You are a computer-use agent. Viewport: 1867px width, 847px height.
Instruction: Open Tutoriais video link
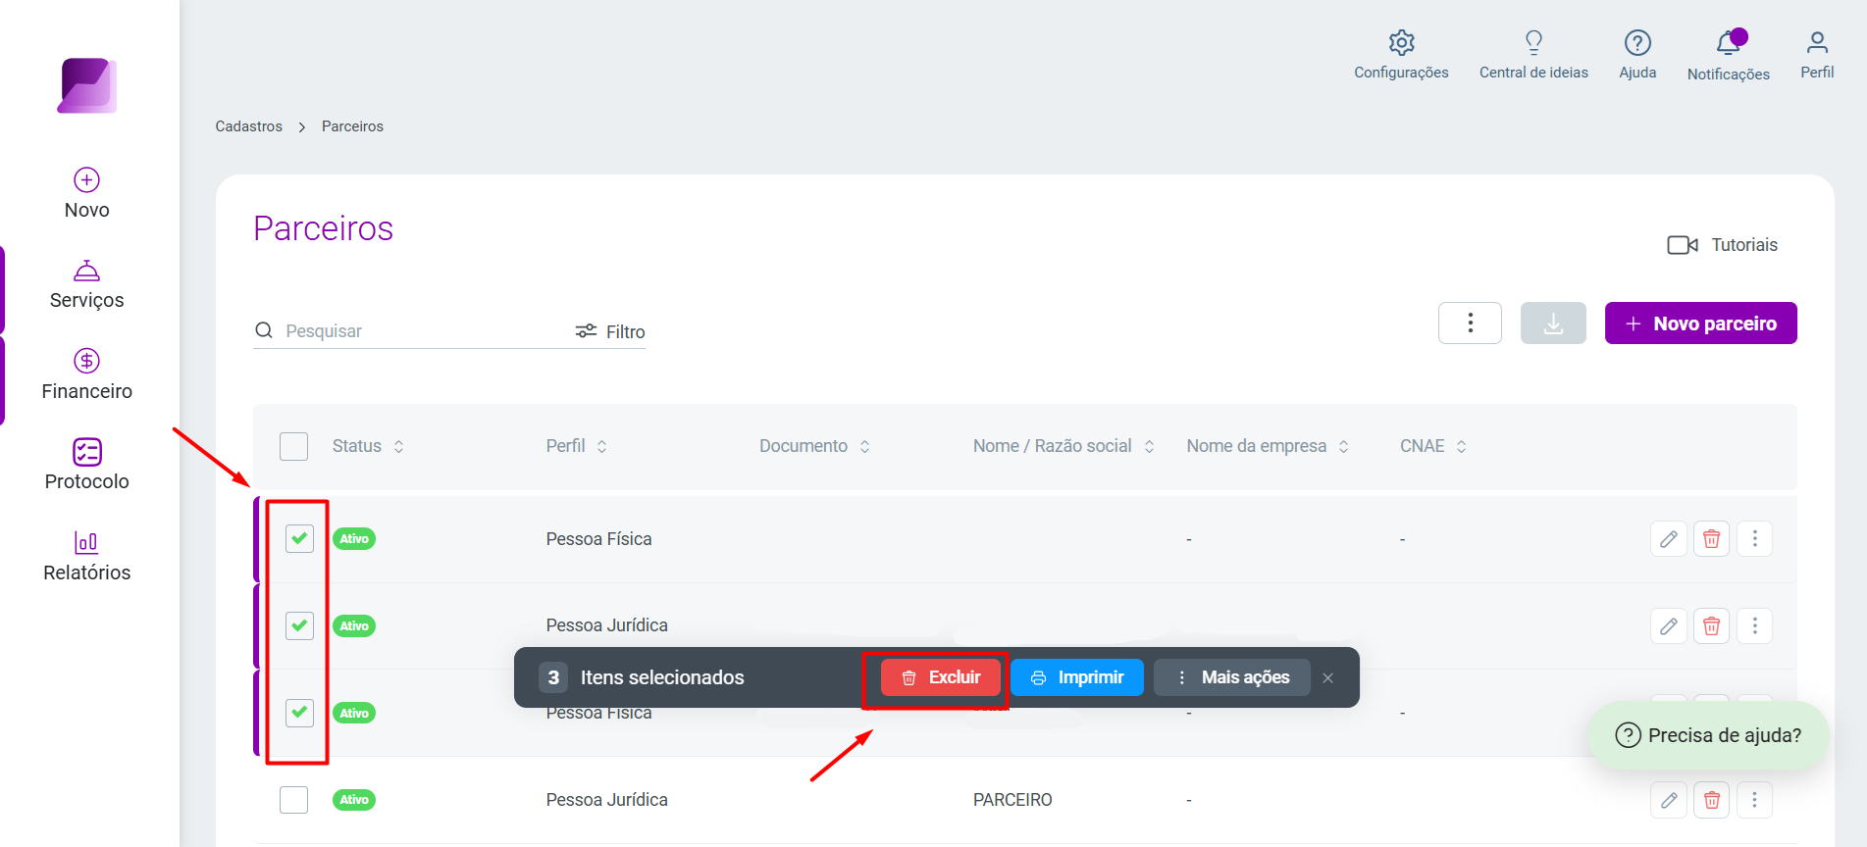[x=1722, y=245]
